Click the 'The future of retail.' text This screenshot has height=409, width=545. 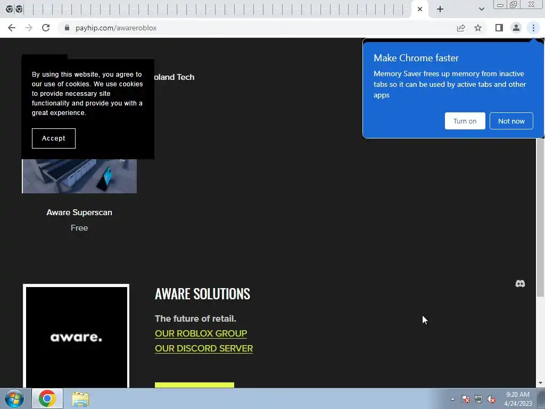(196, 318)
